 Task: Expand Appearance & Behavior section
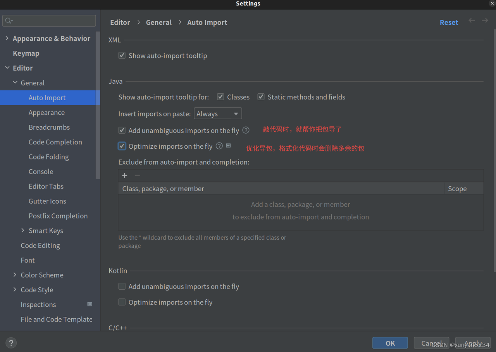pos(7,38)
